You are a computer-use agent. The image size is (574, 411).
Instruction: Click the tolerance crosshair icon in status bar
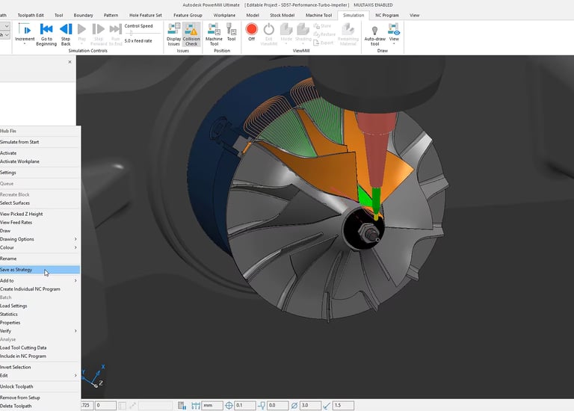tap(229, 406)
